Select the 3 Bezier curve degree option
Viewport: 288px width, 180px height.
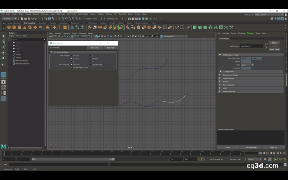tap(91, 59)
